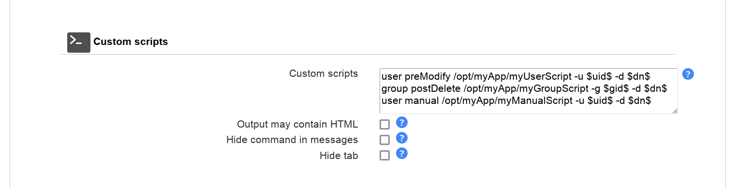View help tooltip icon for Hide tab
The height and width of the screenshot is (188, 735).
click(402, 154)
